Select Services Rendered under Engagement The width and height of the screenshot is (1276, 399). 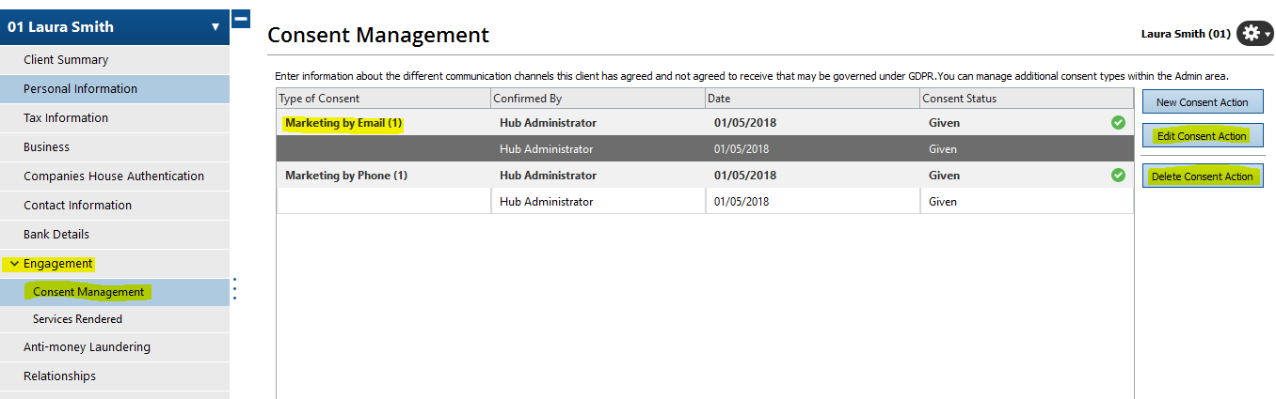(x=77, y=320)
